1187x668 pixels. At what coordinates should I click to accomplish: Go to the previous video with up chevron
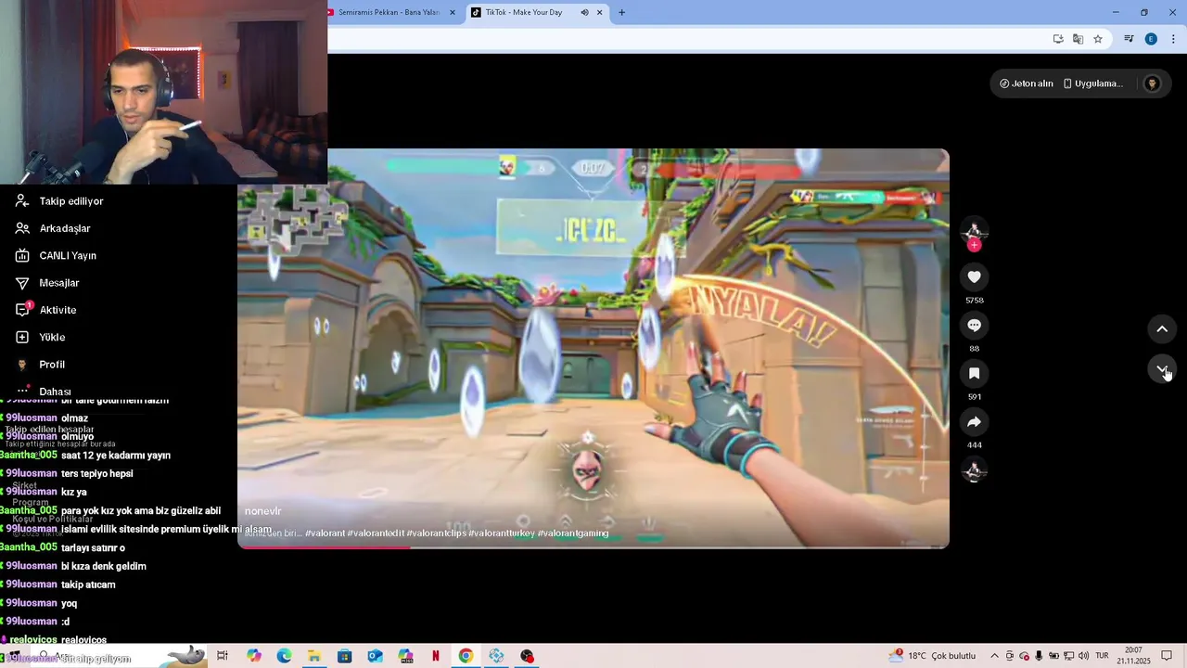pos(1162,328)
